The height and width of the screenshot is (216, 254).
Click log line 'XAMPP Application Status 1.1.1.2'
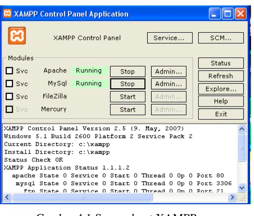(x=67, y=168)
